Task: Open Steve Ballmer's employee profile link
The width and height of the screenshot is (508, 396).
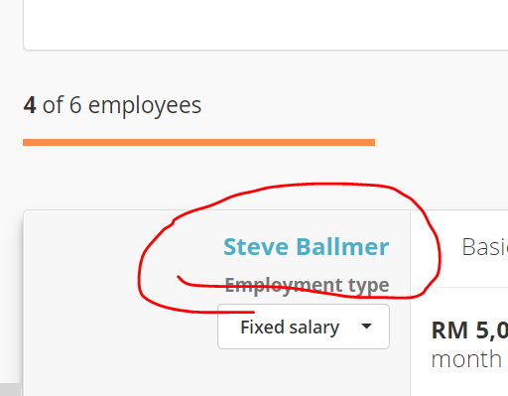Action: pos(307,247)
